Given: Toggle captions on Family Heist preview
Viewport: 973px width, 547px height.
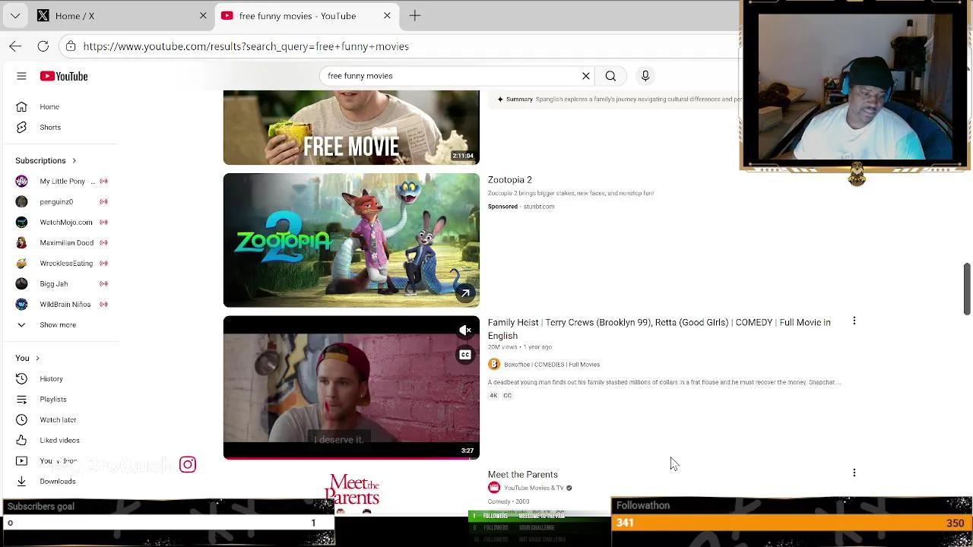Looking at the screenshot, I should point(465,355).
